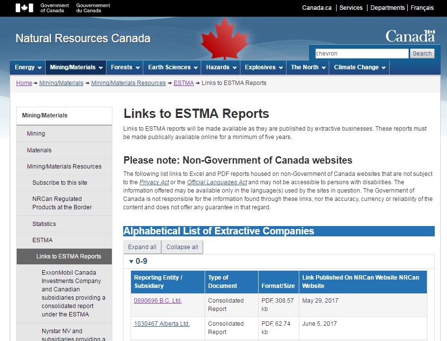Open the Explosives dropdown

point(263,67)
